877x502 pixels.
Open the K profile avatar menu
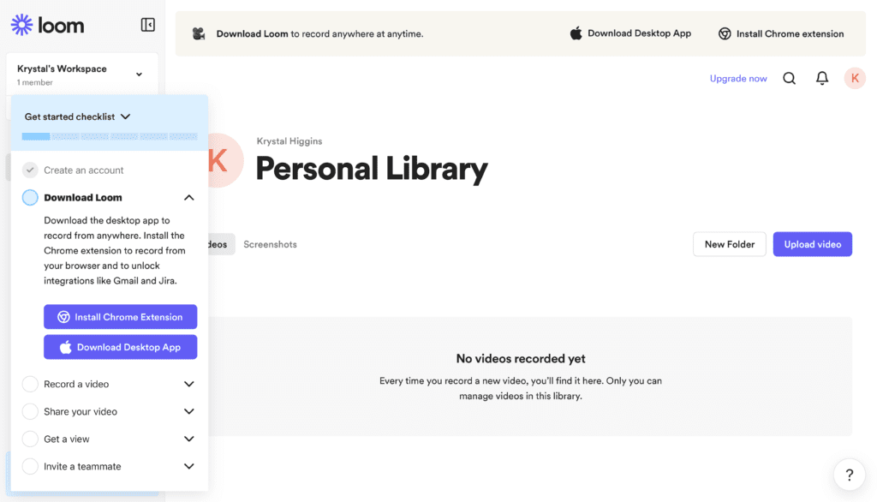[x=855, y=79]
